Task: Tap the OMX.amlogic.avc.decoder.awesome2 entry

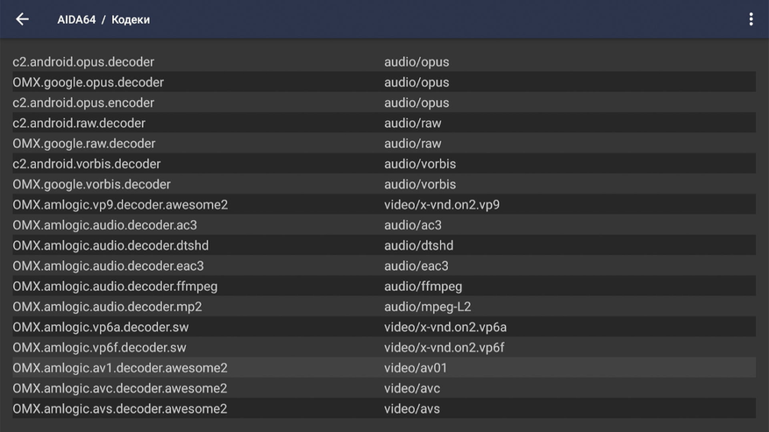Action: [120, 388]
